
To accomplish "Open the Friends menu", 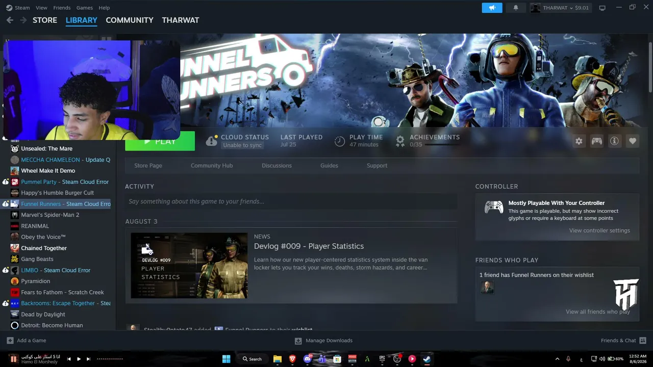I will pyautogui.click(x=62, y=8).
